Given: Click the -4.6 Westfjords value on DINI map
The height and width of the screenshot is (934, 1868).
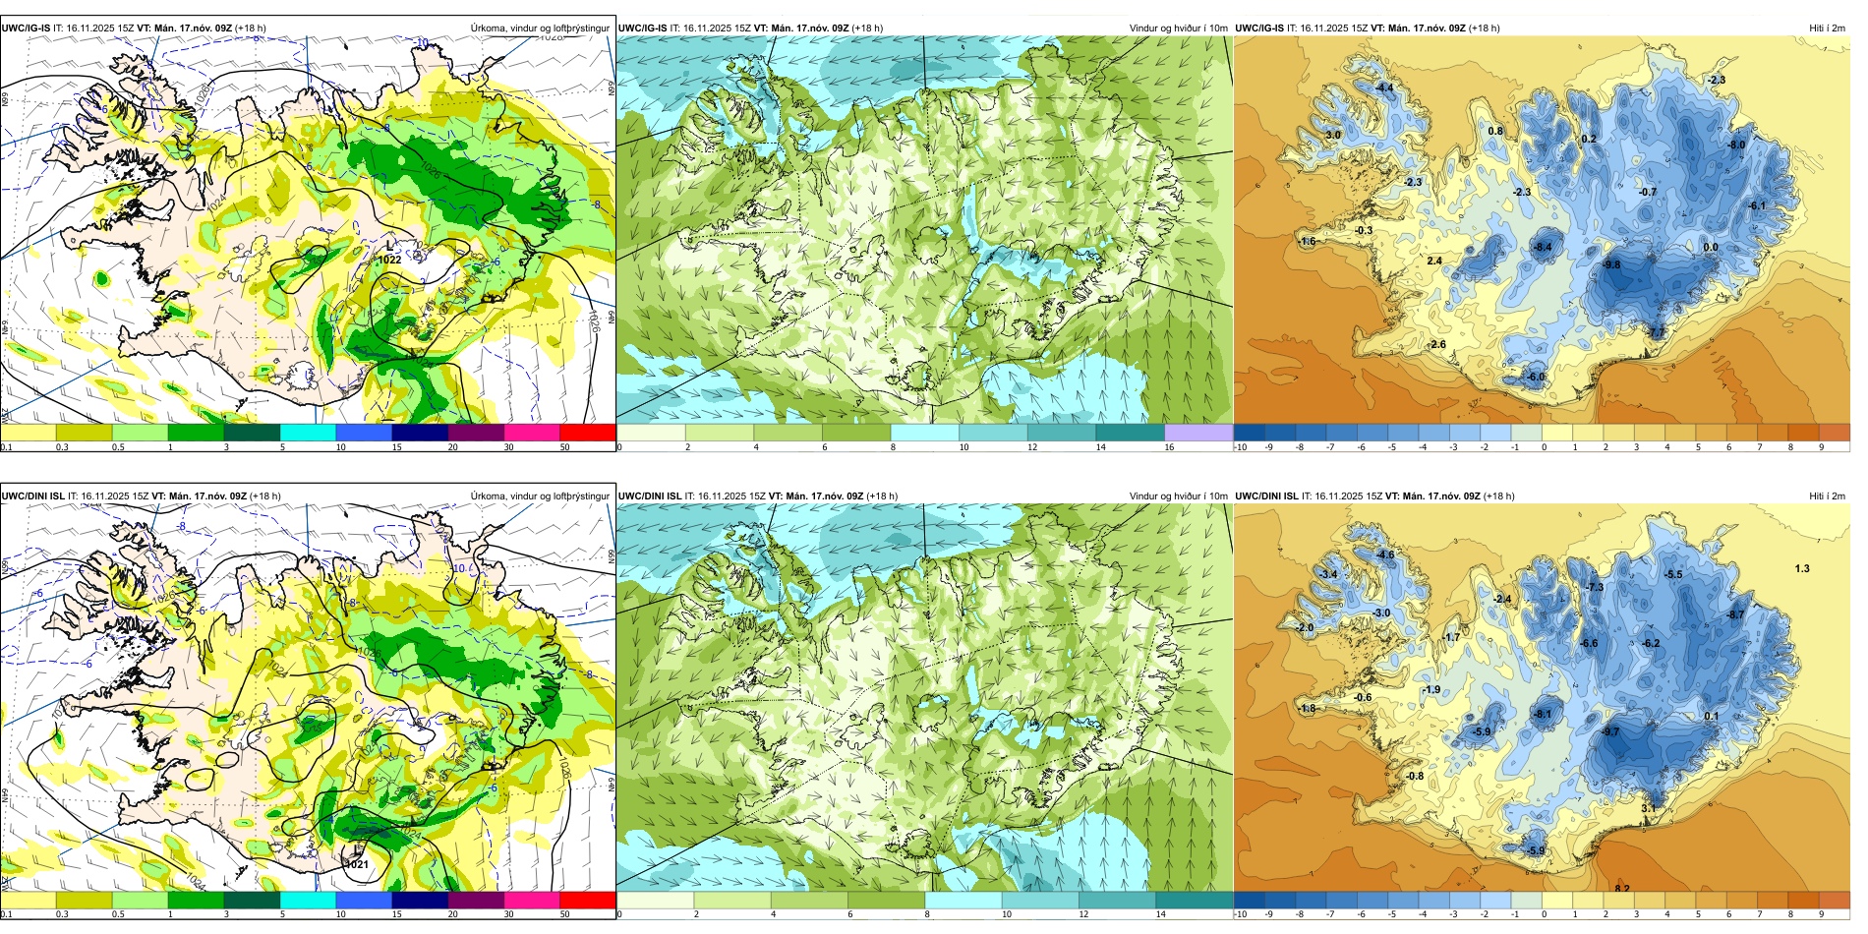Looking at the screenshot, I should (x=1385, y=555).
